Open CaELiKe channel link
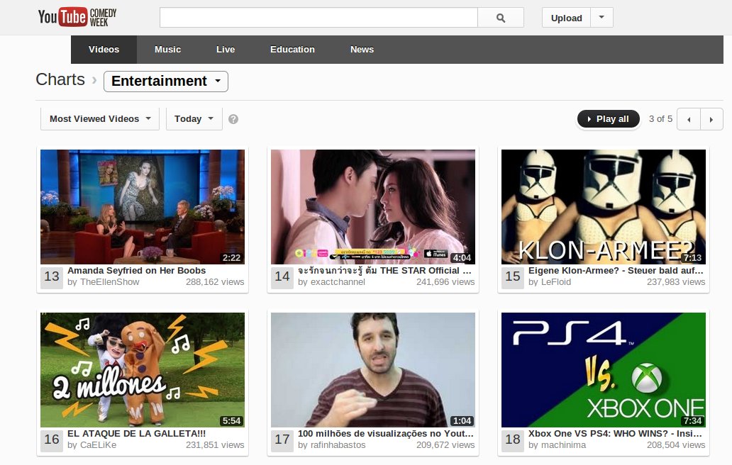732x465 pixels. pyautogui.click(x=98, y=445)
